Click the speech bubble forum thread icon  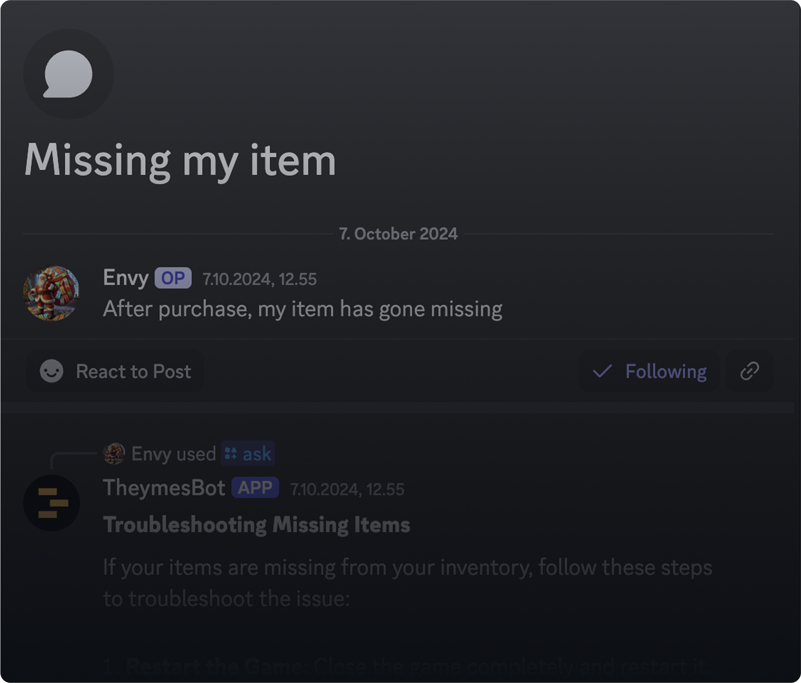[68, 74]
